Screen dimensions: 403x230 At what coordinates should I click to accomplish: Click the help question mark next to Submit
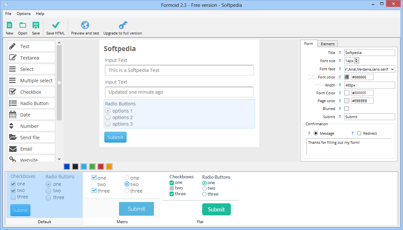click(x=339, y=117)
